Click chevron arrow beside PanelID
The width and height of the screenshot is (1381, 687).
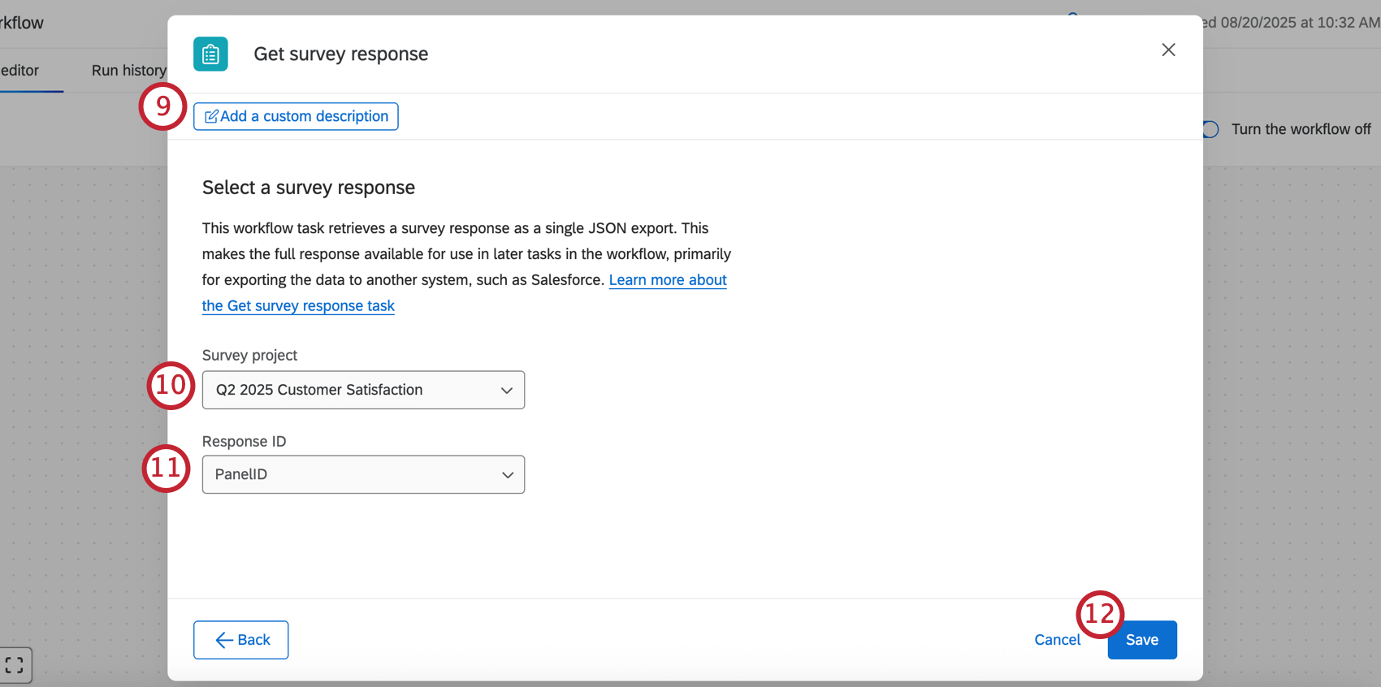pos(508,475)
